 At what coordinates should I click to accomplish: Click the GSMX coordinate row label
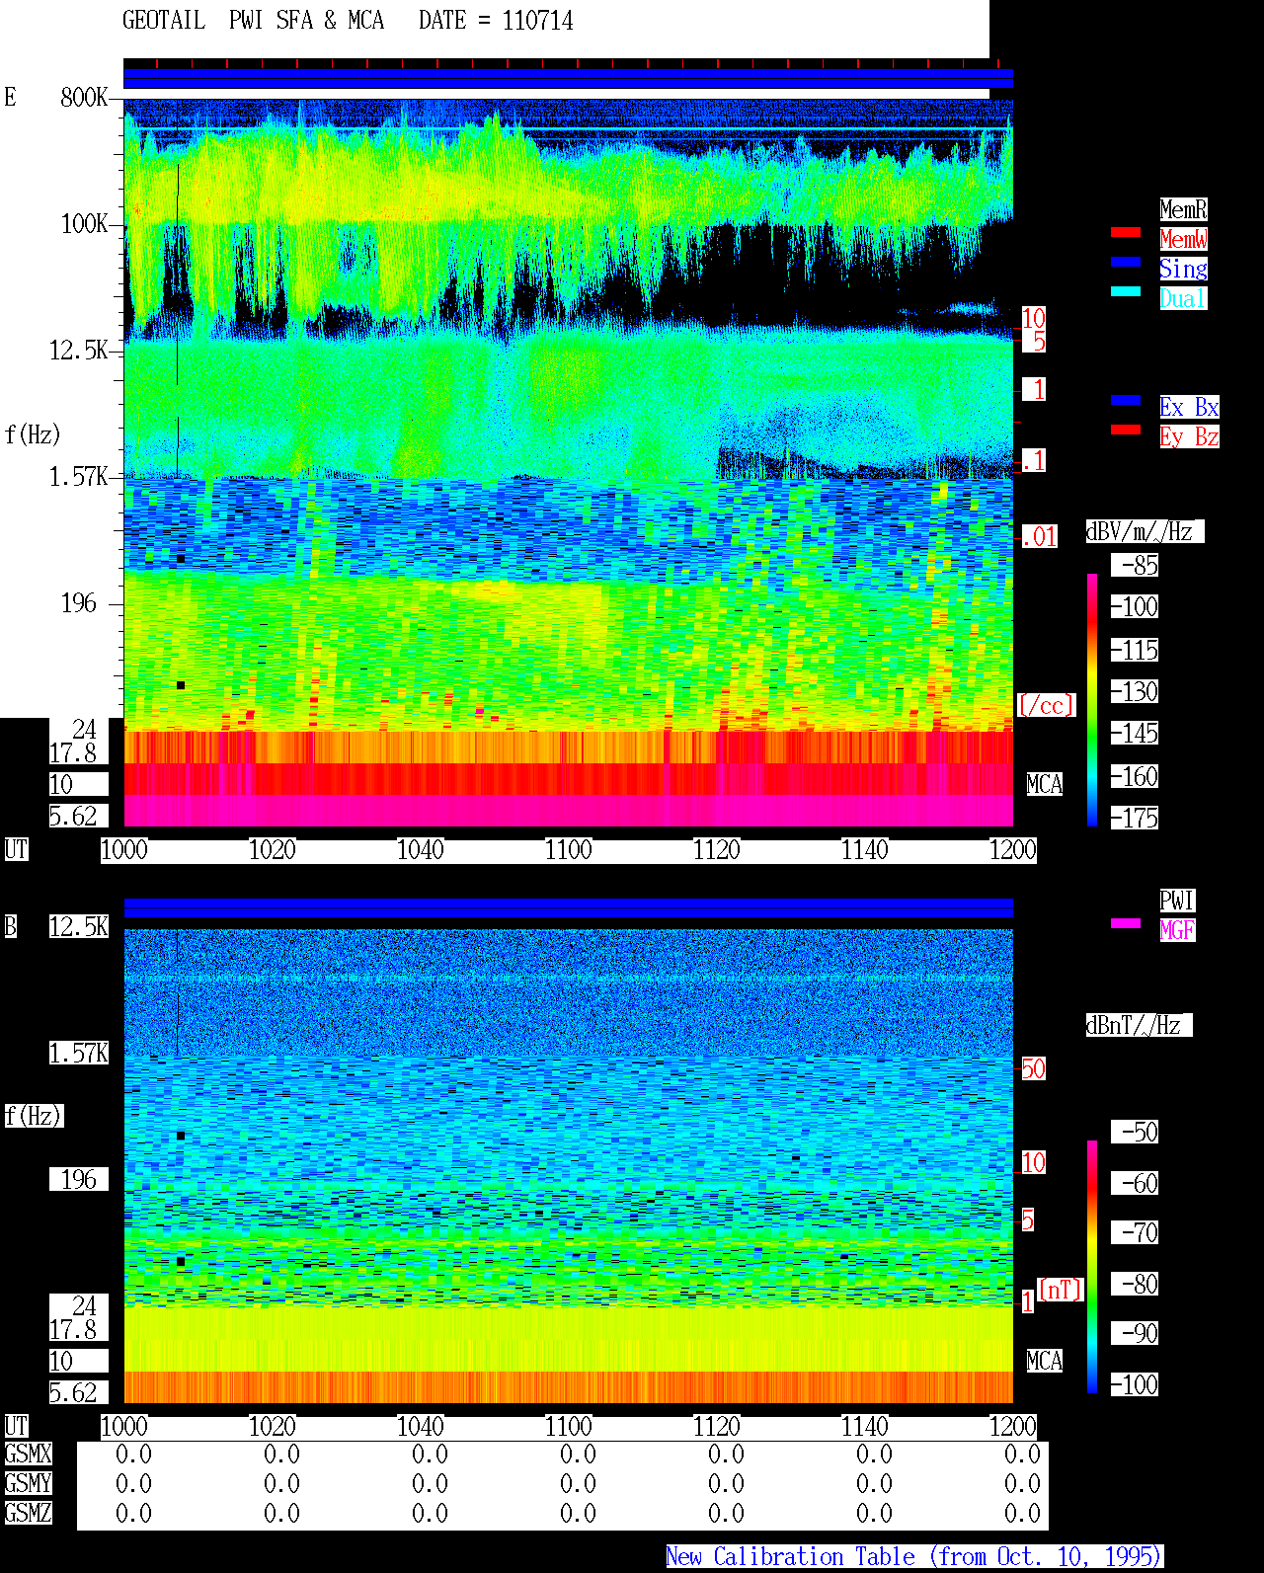click(x=28, y=1455)
